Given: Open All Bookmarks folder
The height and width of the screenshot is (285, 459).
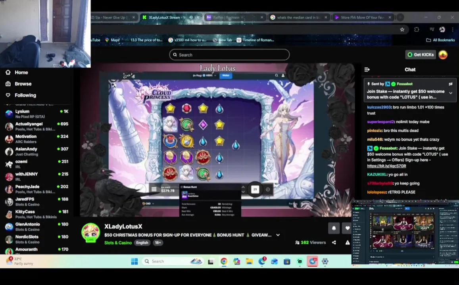Looking at the screenshot, I should [440, 40].
